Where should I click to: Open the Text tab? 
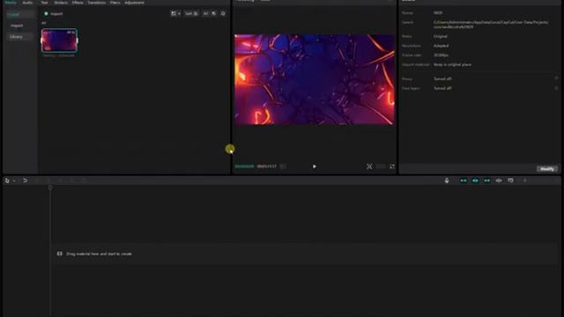click(44, 2)
